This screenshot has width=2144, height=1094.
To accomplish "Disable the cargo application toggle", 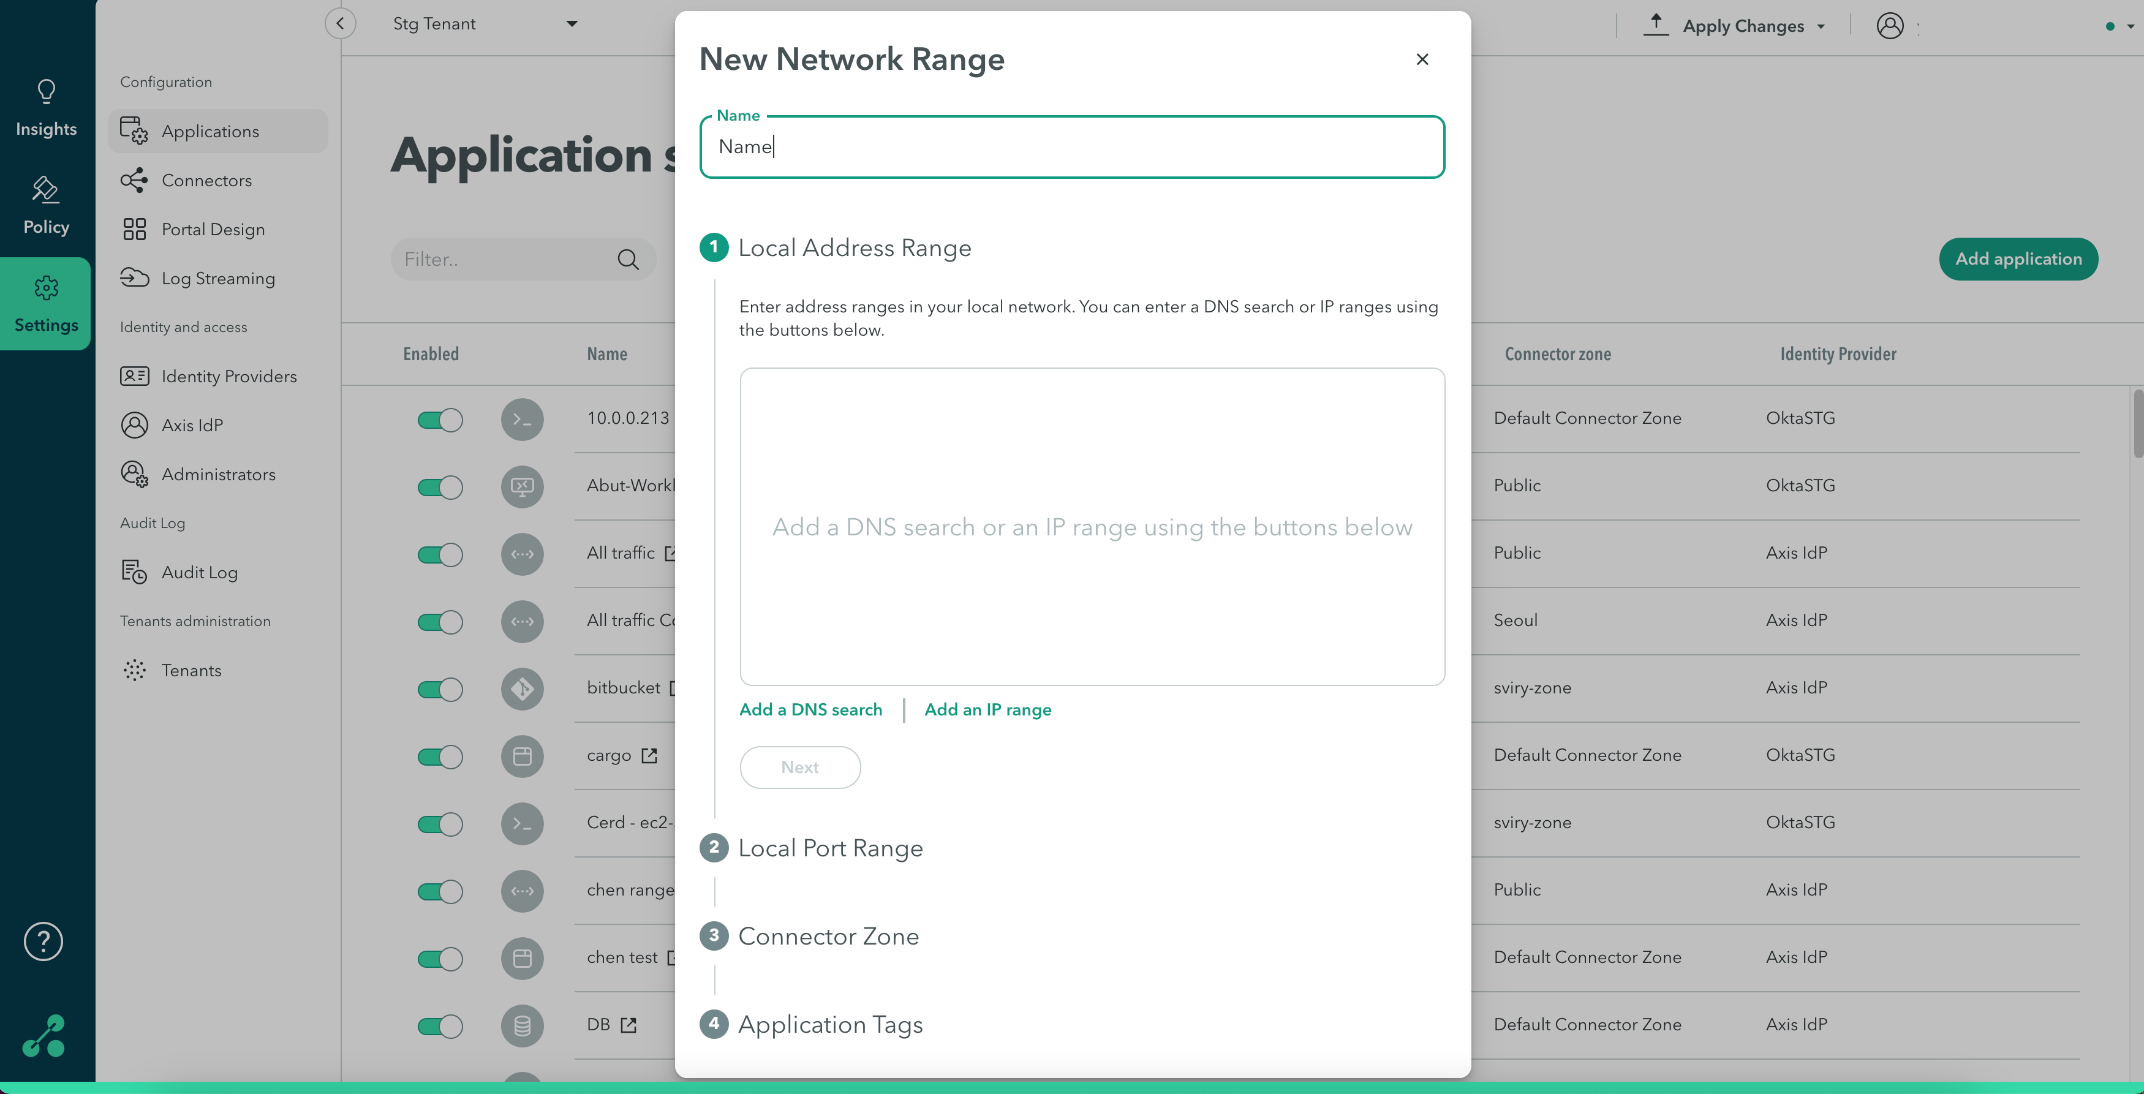I will [x=439, y=757].
